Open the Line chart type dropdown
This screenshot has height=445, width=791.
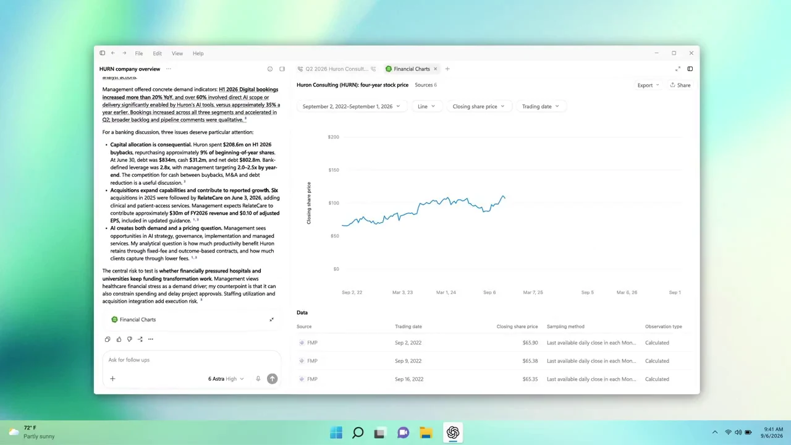(x=426, y=106)
